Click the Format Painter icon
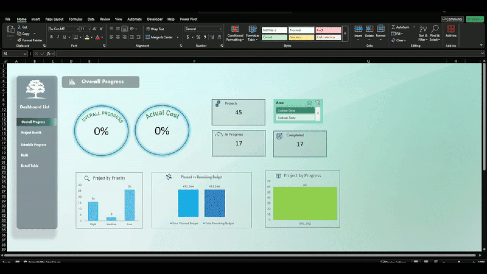 tap(19, 40)
